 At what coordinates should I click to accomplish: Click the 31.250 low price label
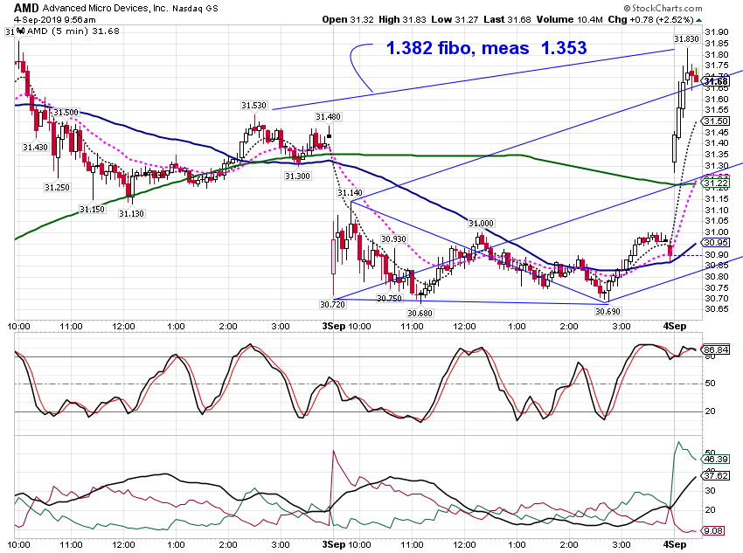point(57,188)
